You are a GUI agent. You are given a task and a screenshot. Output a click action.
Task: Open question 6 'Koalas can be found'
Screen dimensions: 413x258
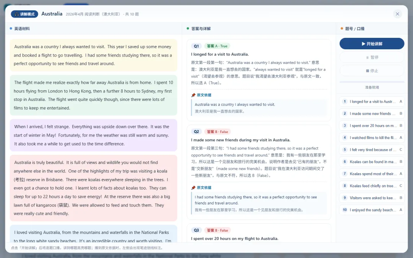tap(372, 162)
